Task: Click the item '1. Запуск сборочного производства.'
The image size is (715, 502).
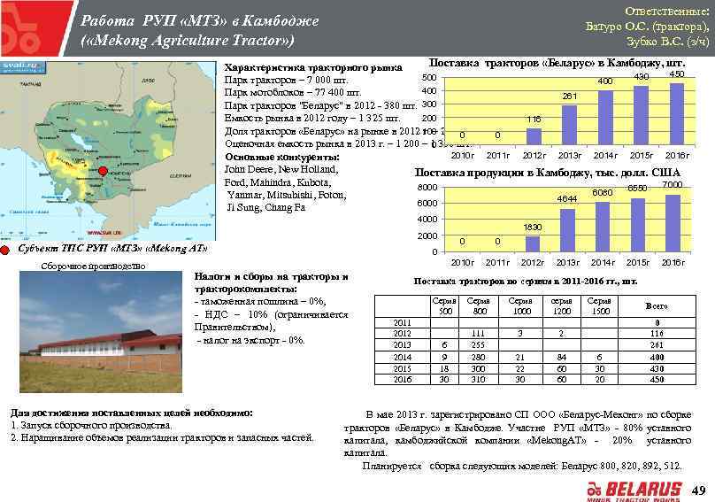Action: (92, 426)
